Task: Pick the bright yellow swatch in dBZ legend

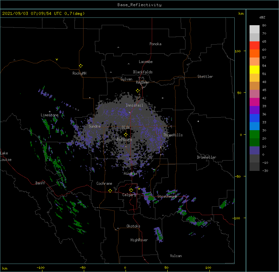Action: pos(254,69)
